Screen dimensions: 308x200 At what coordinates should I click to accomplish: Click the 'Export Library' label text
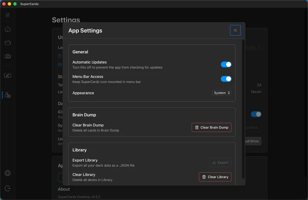point(85,160)
